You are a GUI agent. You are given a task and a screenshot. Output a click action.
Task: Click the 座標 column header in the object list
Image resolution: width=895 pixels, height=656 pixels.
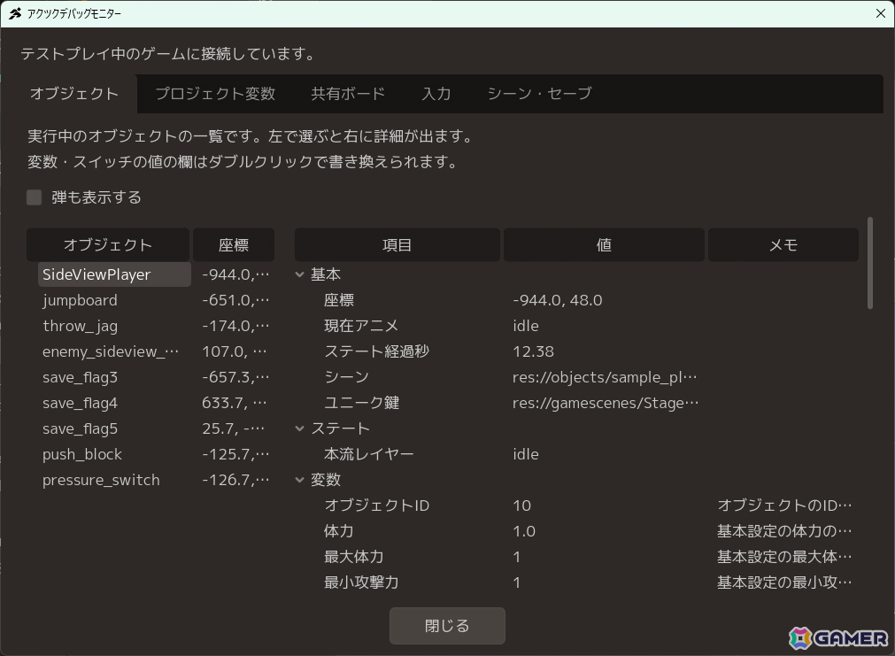coord(234,245)
